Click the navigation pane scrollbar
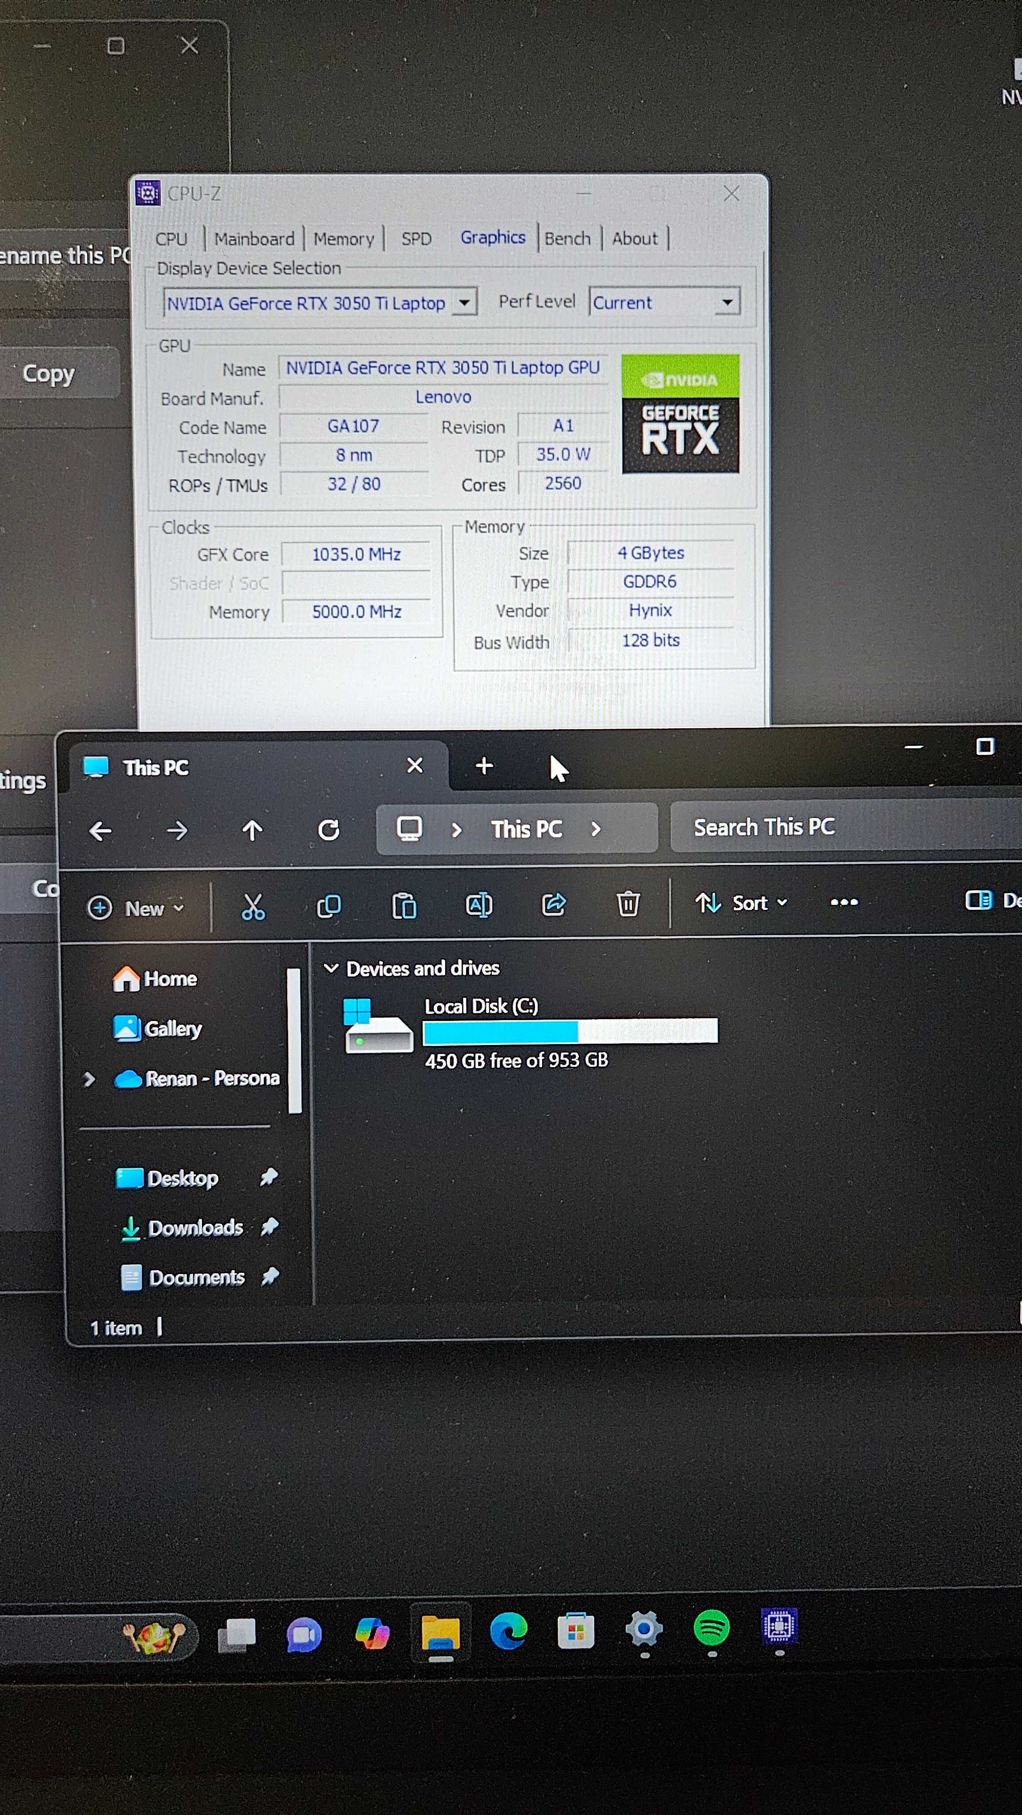 click(x=295, y=1040)
